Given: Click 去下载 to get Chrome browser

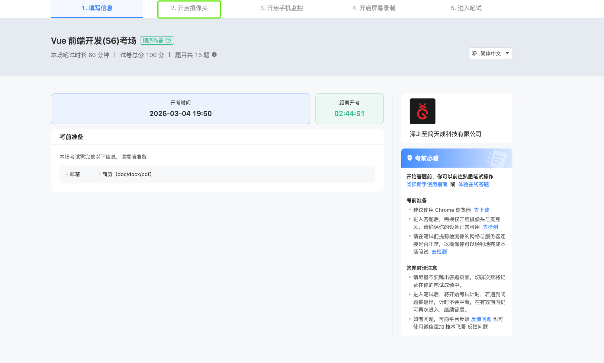Looking at the screenshot, I should pyautogui.click(x=481, y=210).
